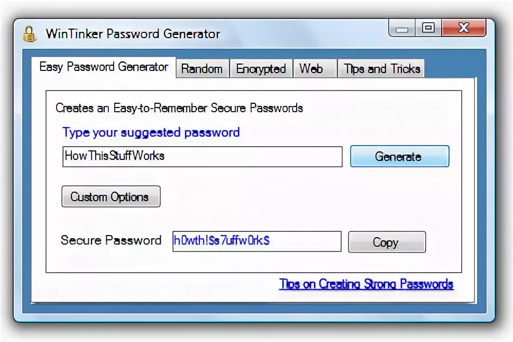Screen dimensions: 513x342
Task: Switch to the Random tab
Action: click(202, 69)
